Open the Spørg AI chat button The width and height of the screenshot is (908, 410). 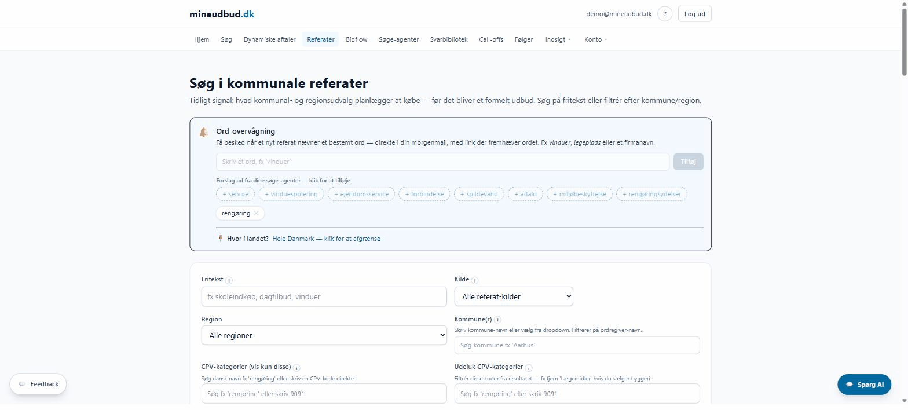click(x=864, y=385)
